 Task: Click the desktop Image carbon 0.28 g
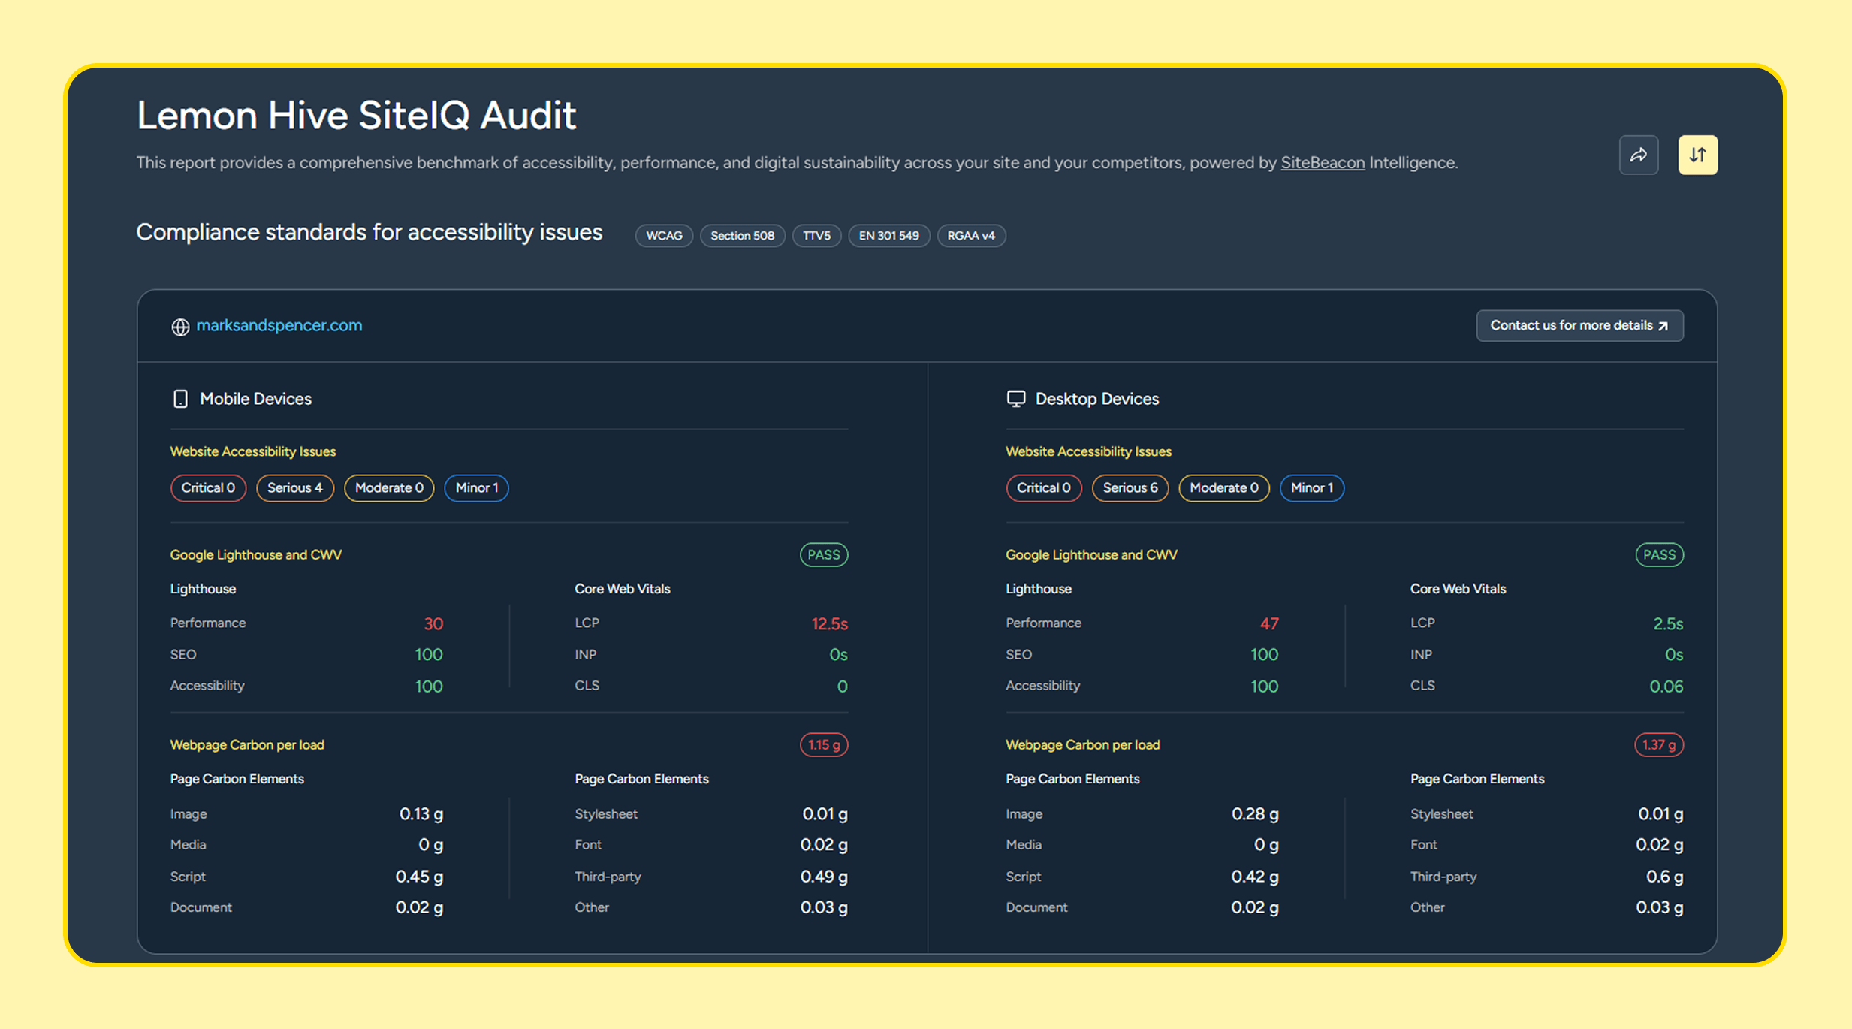1255,813
